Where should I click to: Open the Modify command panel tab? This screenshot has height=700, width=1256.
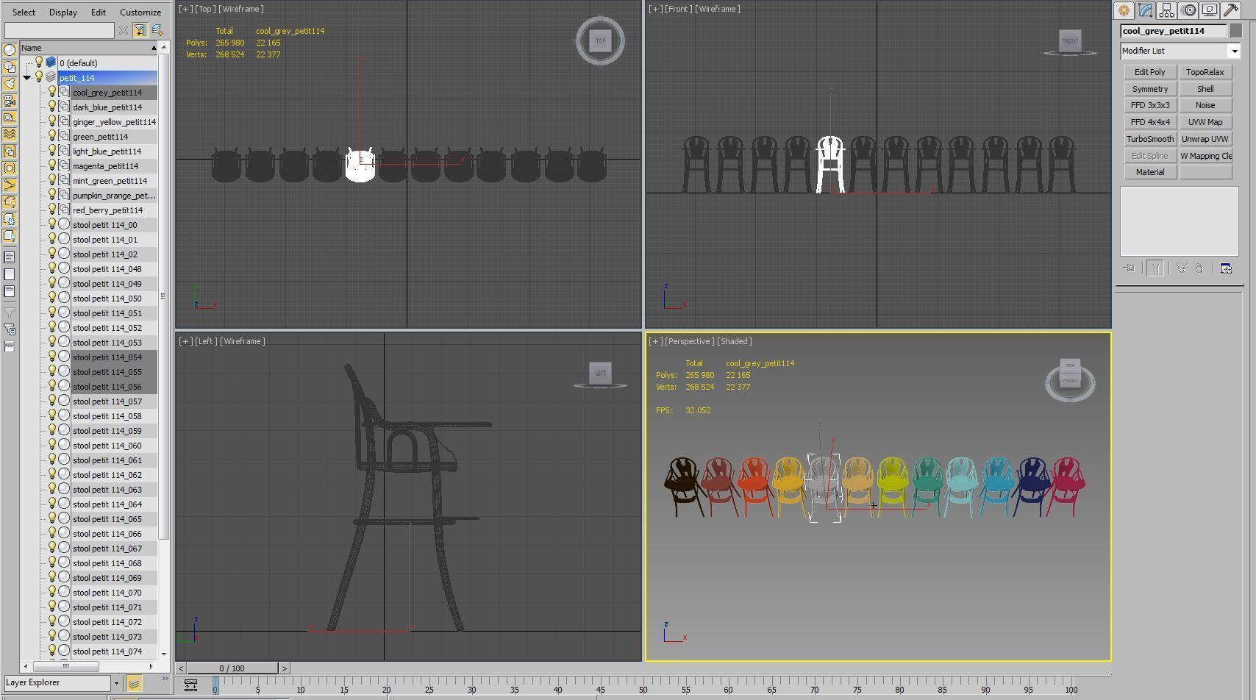[x=1145, y=10]
